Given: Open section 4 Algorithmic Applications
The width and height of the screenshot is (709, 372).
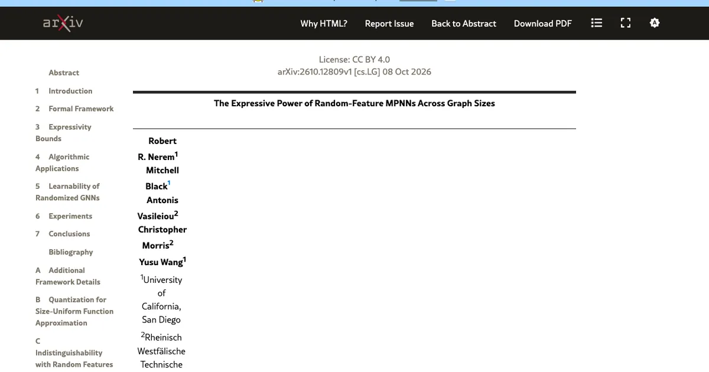Looking at the screenshot, I should [62, 162].
